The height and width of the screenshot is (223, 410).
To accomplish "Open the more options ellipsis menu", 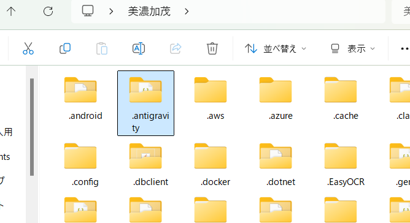I will pos(404,48).
